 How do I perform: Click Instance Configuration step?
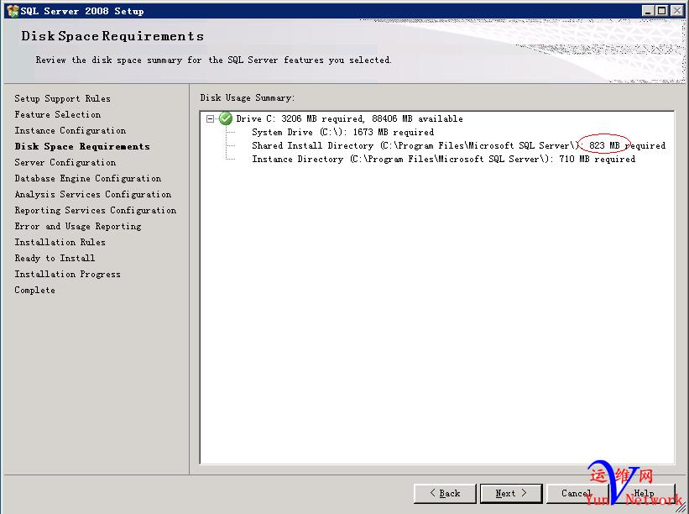click(x=70, y=130)
